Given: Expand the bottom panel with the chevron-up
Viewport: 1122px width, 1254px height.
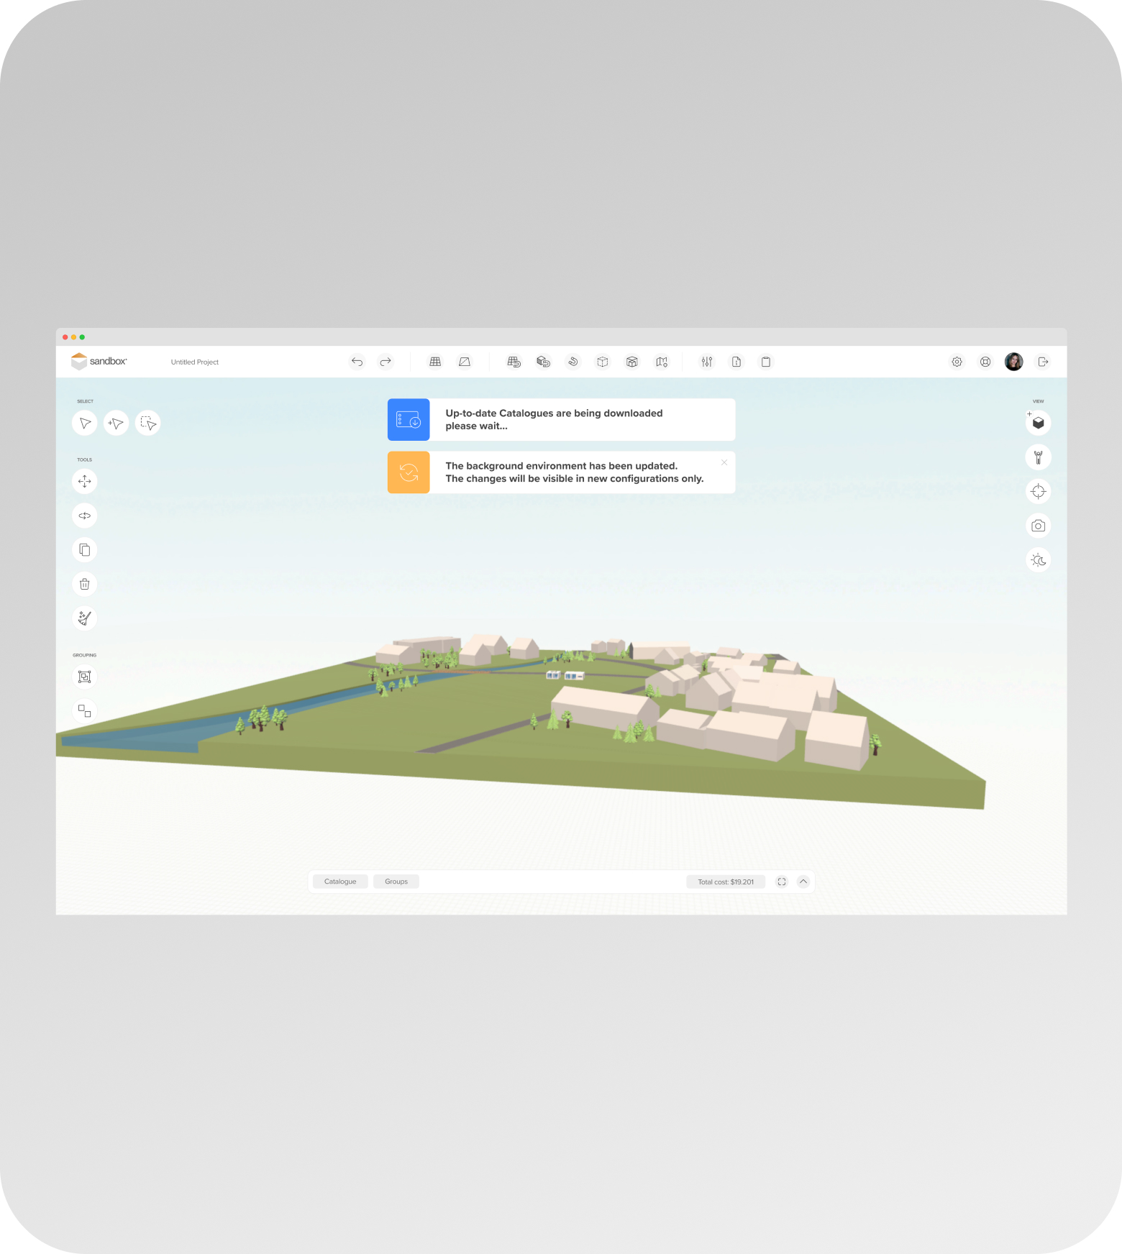Looking at the screenshot, I should click(x=803, y=882).
